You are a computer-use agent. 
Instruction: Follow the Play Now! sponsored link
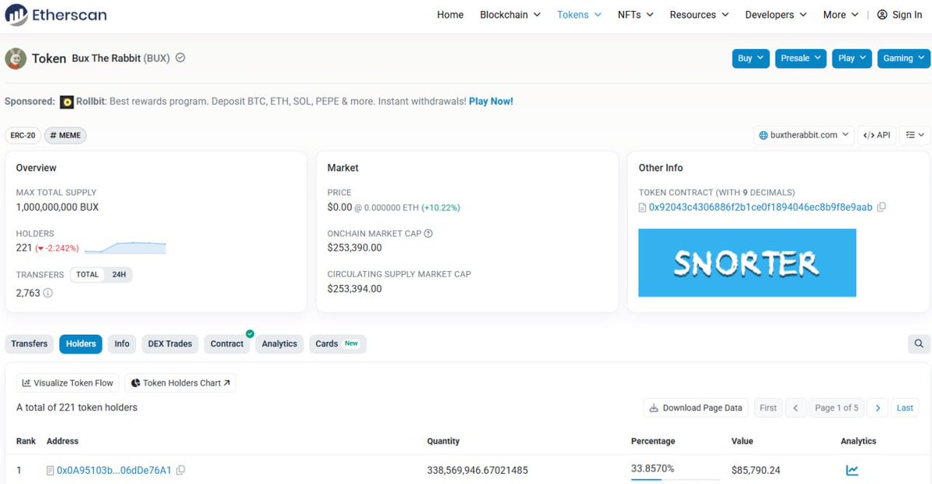(x=491, y=102)
